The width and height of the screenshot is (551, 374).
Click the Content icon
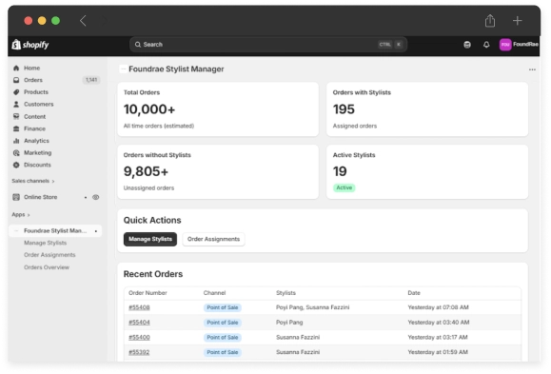point(16,116)
